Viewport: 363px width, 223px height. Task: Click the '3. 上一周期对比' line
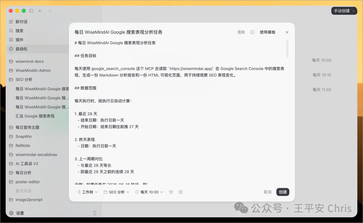point(89,159)
